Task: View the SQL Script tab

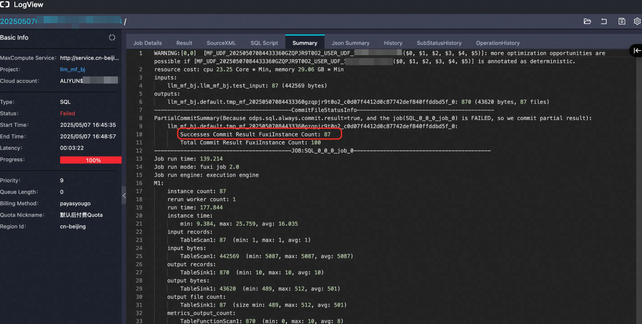Action: pos(264,43)
